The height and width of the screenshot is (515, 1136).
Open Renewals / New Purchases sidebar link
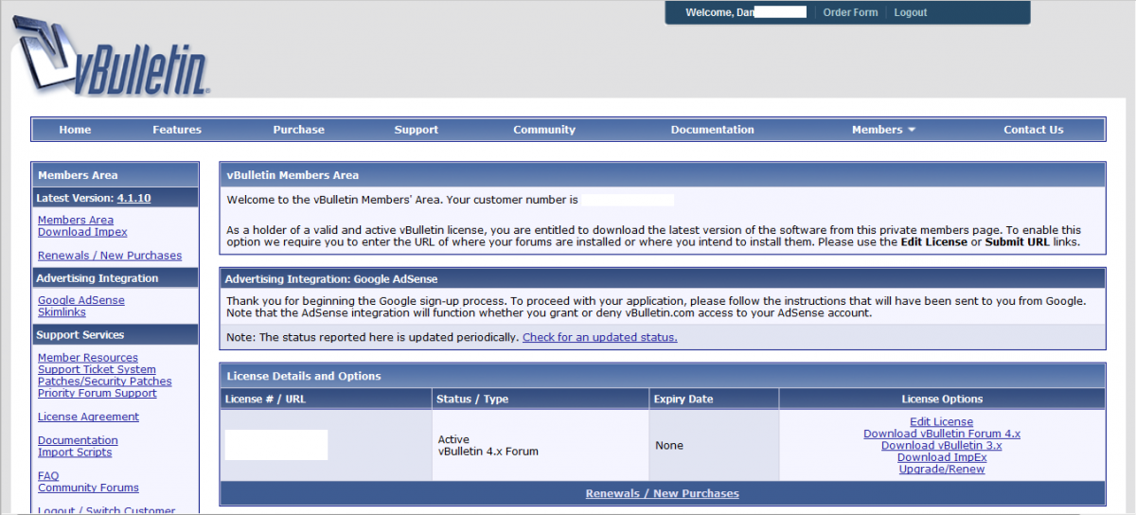[x=110, y=256]
